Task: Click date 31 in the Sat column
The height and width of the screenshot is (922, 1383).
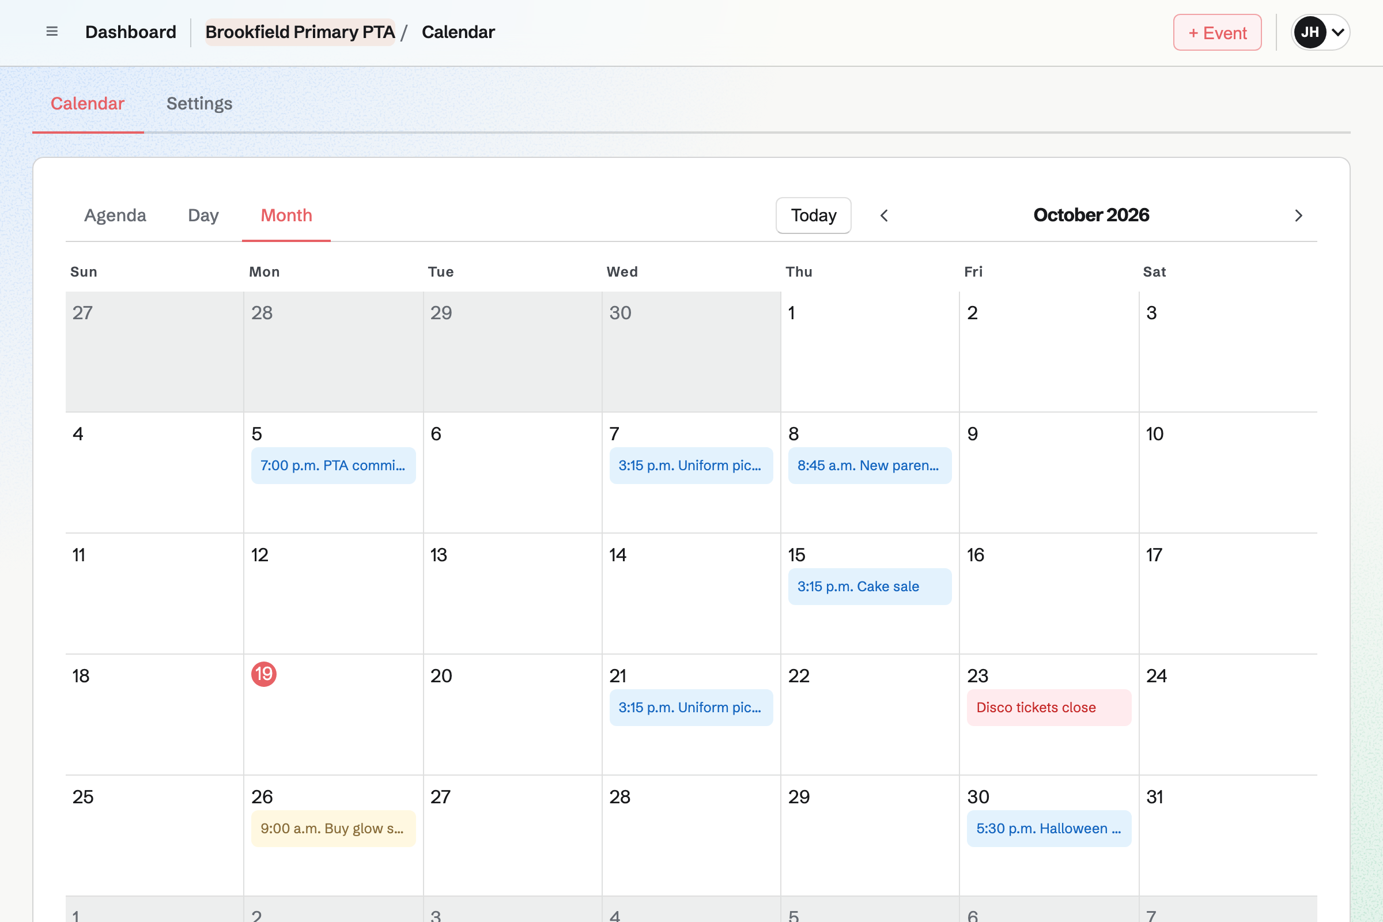Action: 1155,797
